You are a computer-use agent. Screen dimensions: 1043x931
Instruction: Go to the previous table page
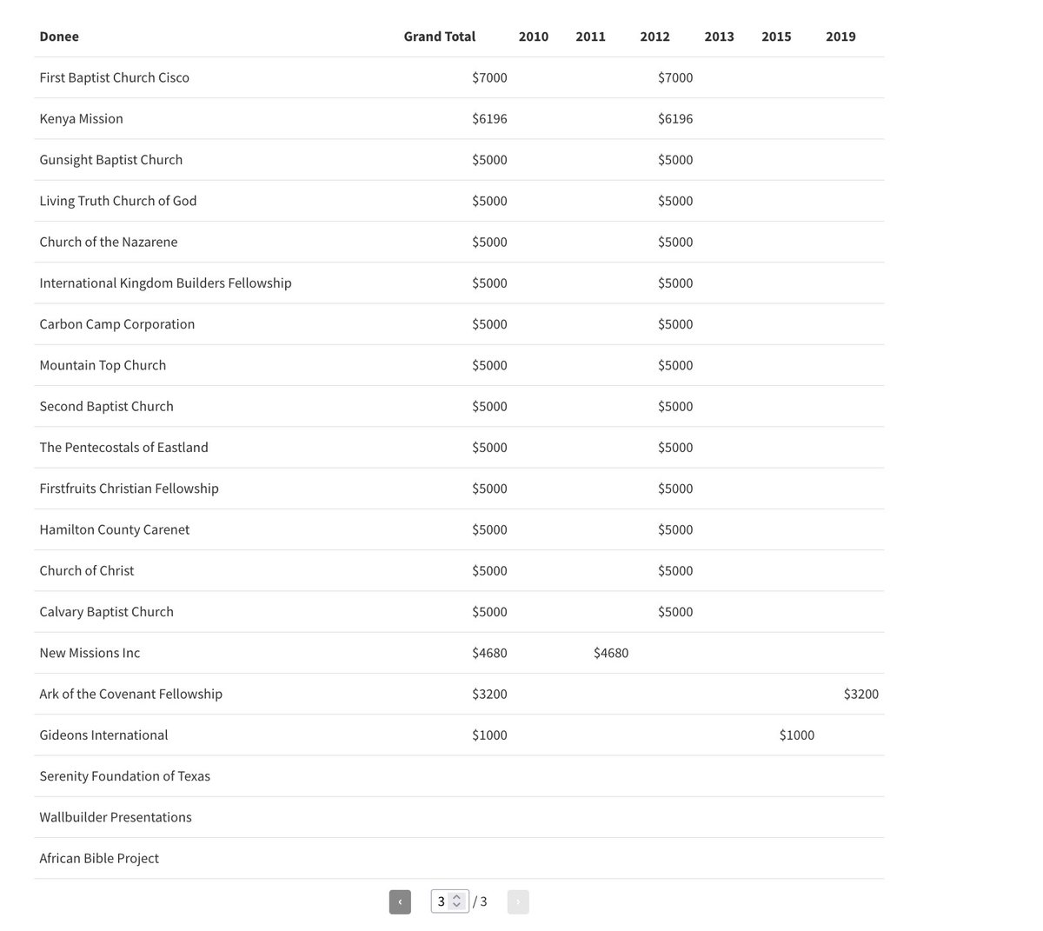point(400,901)
